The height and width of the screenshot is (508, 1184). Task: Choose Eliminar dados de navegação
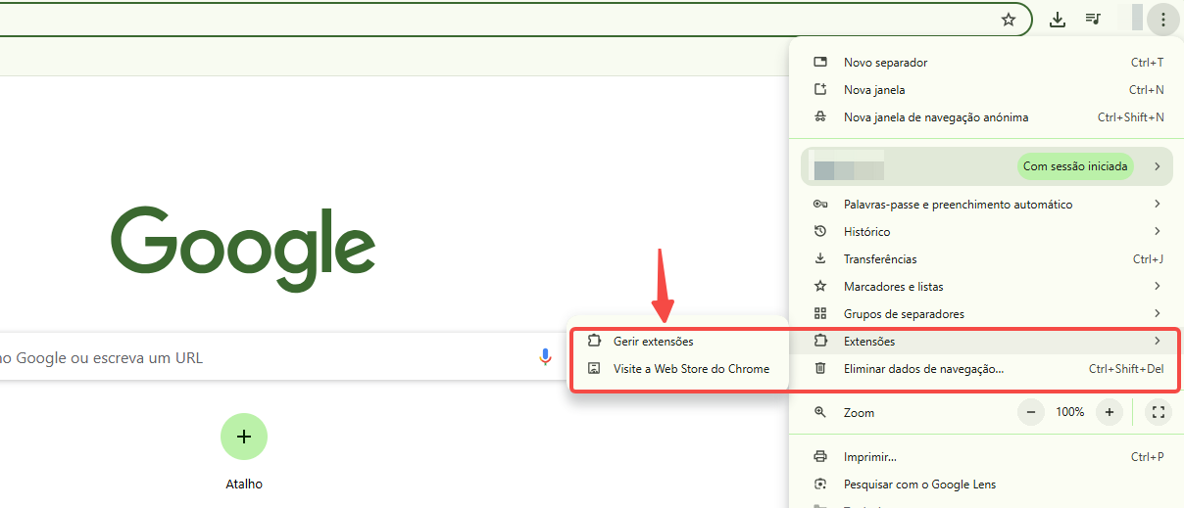pos(987,369)
